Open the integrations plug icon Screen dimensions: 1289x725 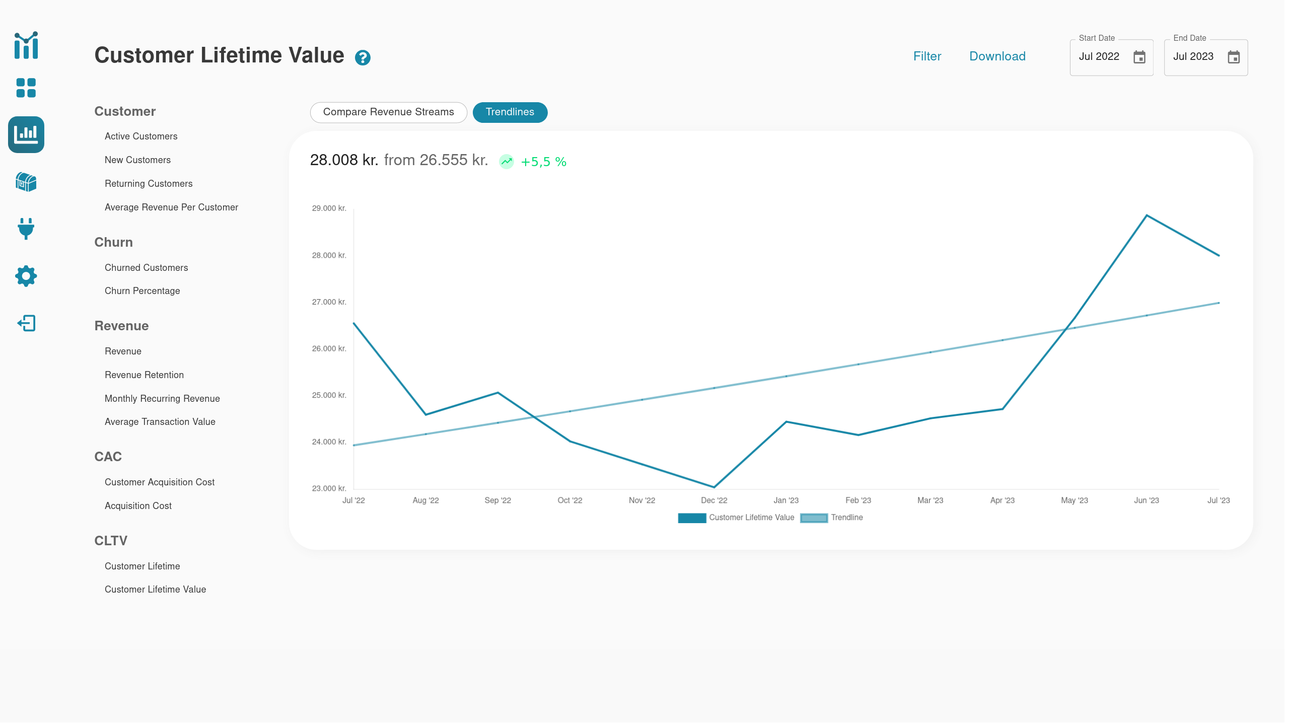[26, 229]
